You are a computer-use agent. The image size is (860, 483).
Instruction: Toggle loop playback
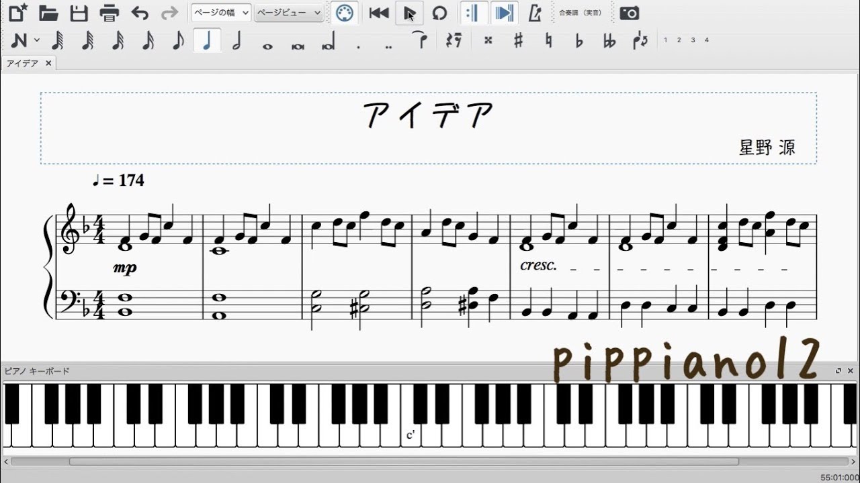point(439,13)
